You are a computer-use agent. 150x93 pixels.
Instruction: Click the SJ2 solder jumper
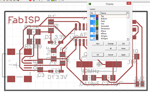click(140, 84)
